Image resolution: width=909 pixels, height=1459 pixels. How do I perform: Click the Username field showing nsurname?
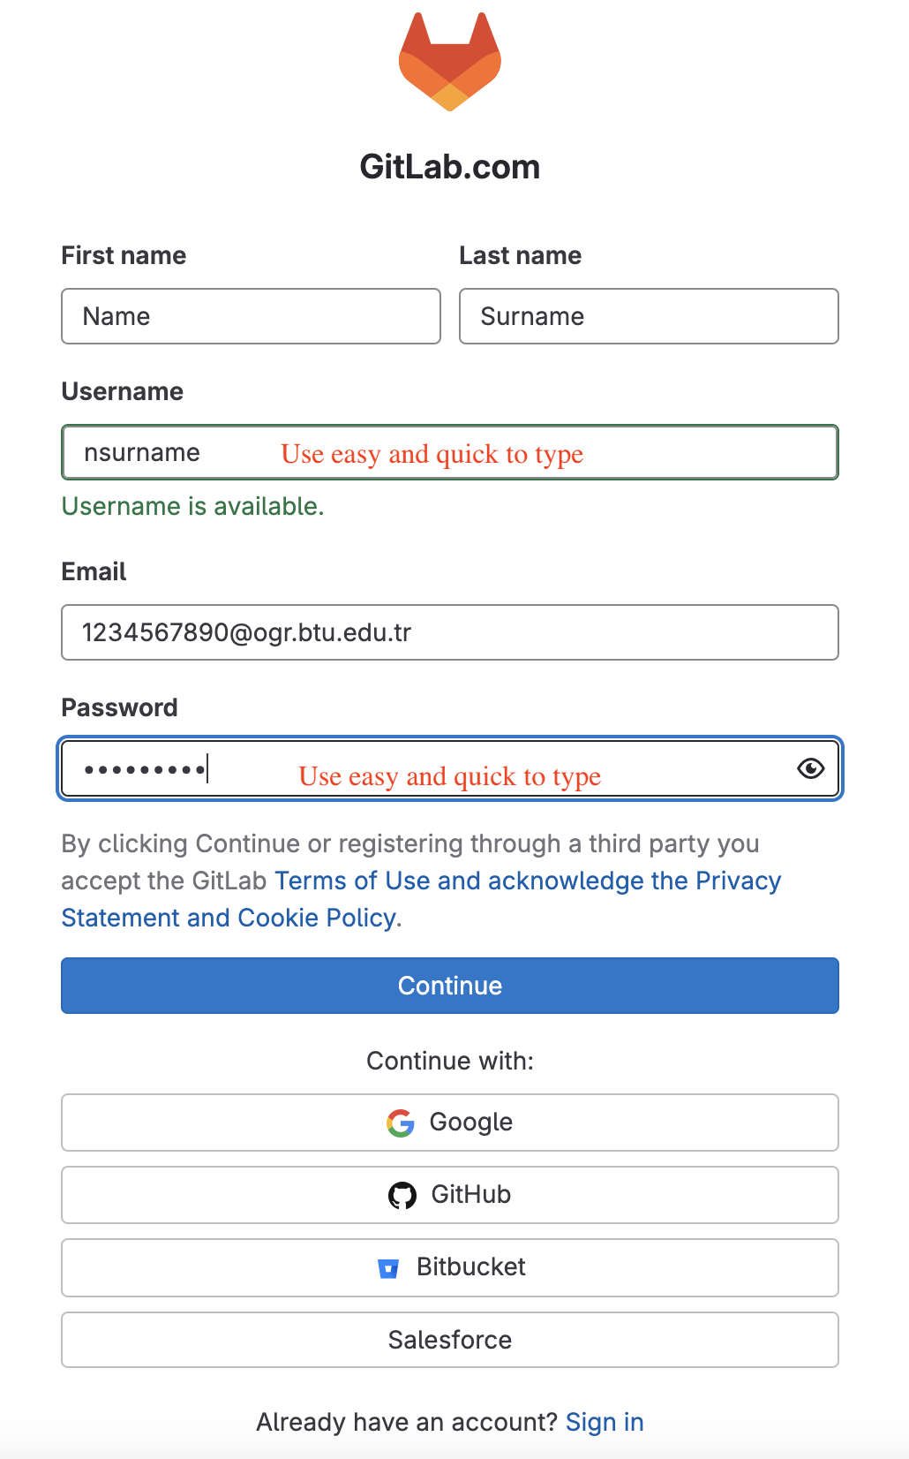449,452
